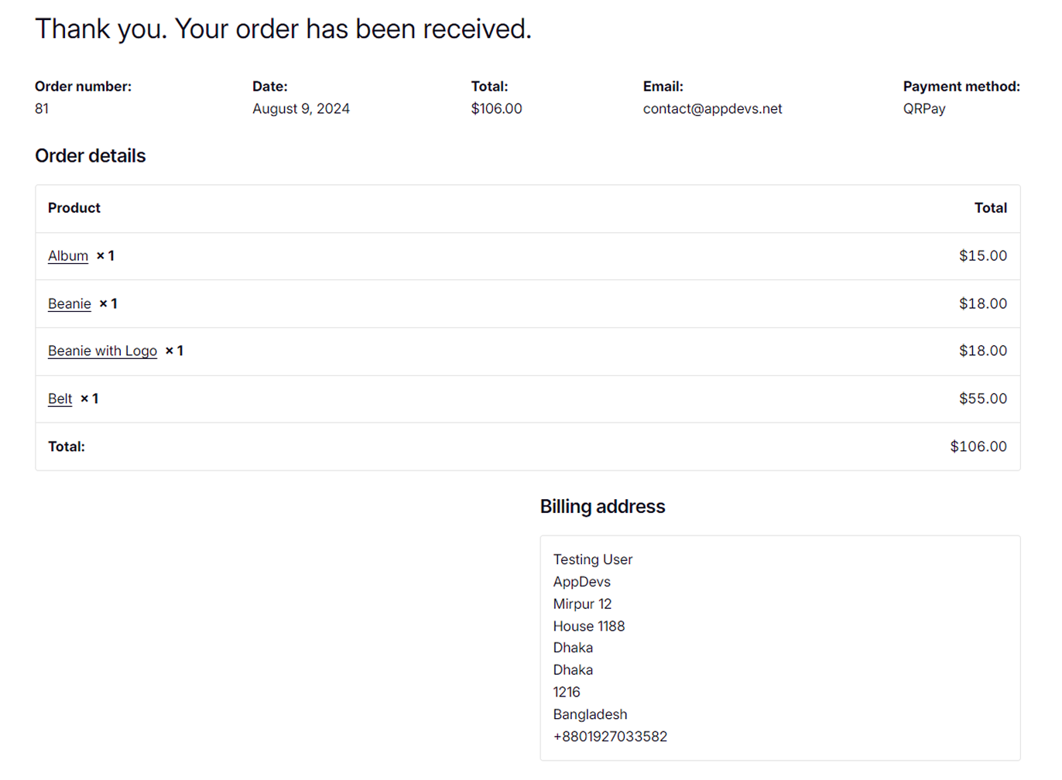This screenshot has width=1062, height=780.
Task: Click the Album price $15.00
Action: tap(982, 256)
